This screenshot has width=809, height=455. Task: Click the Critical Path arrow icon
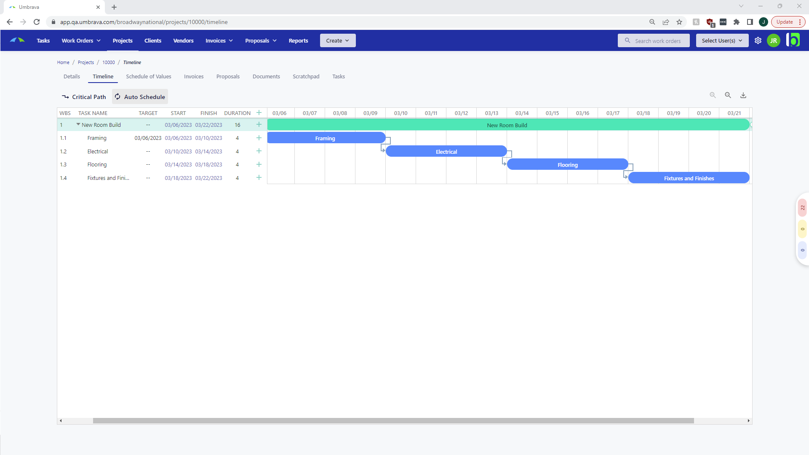click(x=66, y=96)
